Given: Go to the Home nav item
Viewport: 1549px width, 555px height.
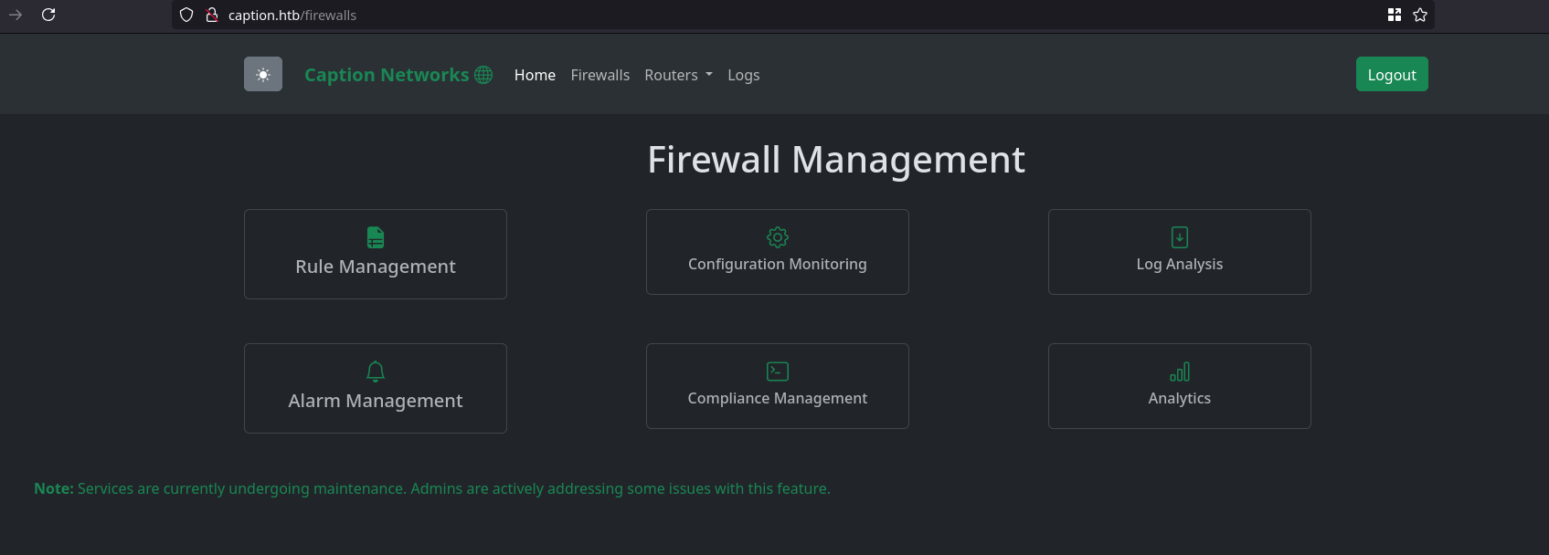Looking at the screenshot, I should pos(535,75).
